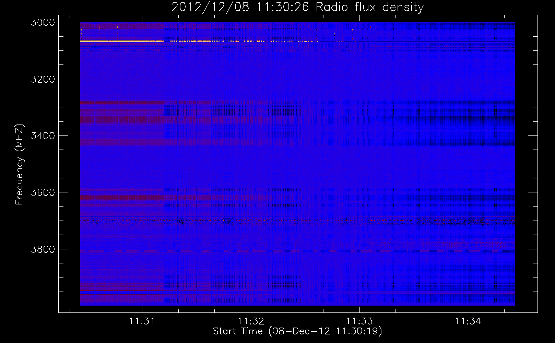Click the 11:31 time tick label

[x=142, y=321]
